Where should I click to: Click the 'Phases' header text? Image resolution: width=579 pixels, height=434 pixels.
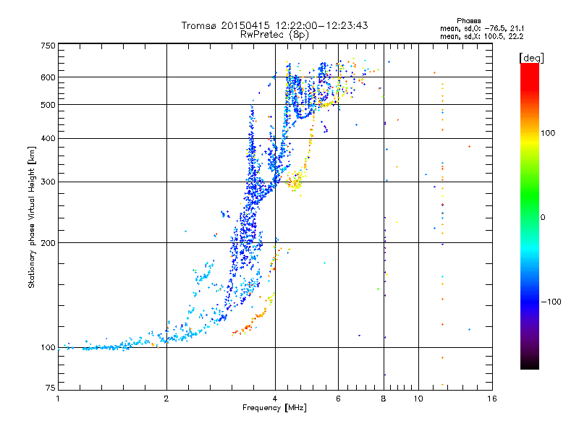click(x=468, y=21)
